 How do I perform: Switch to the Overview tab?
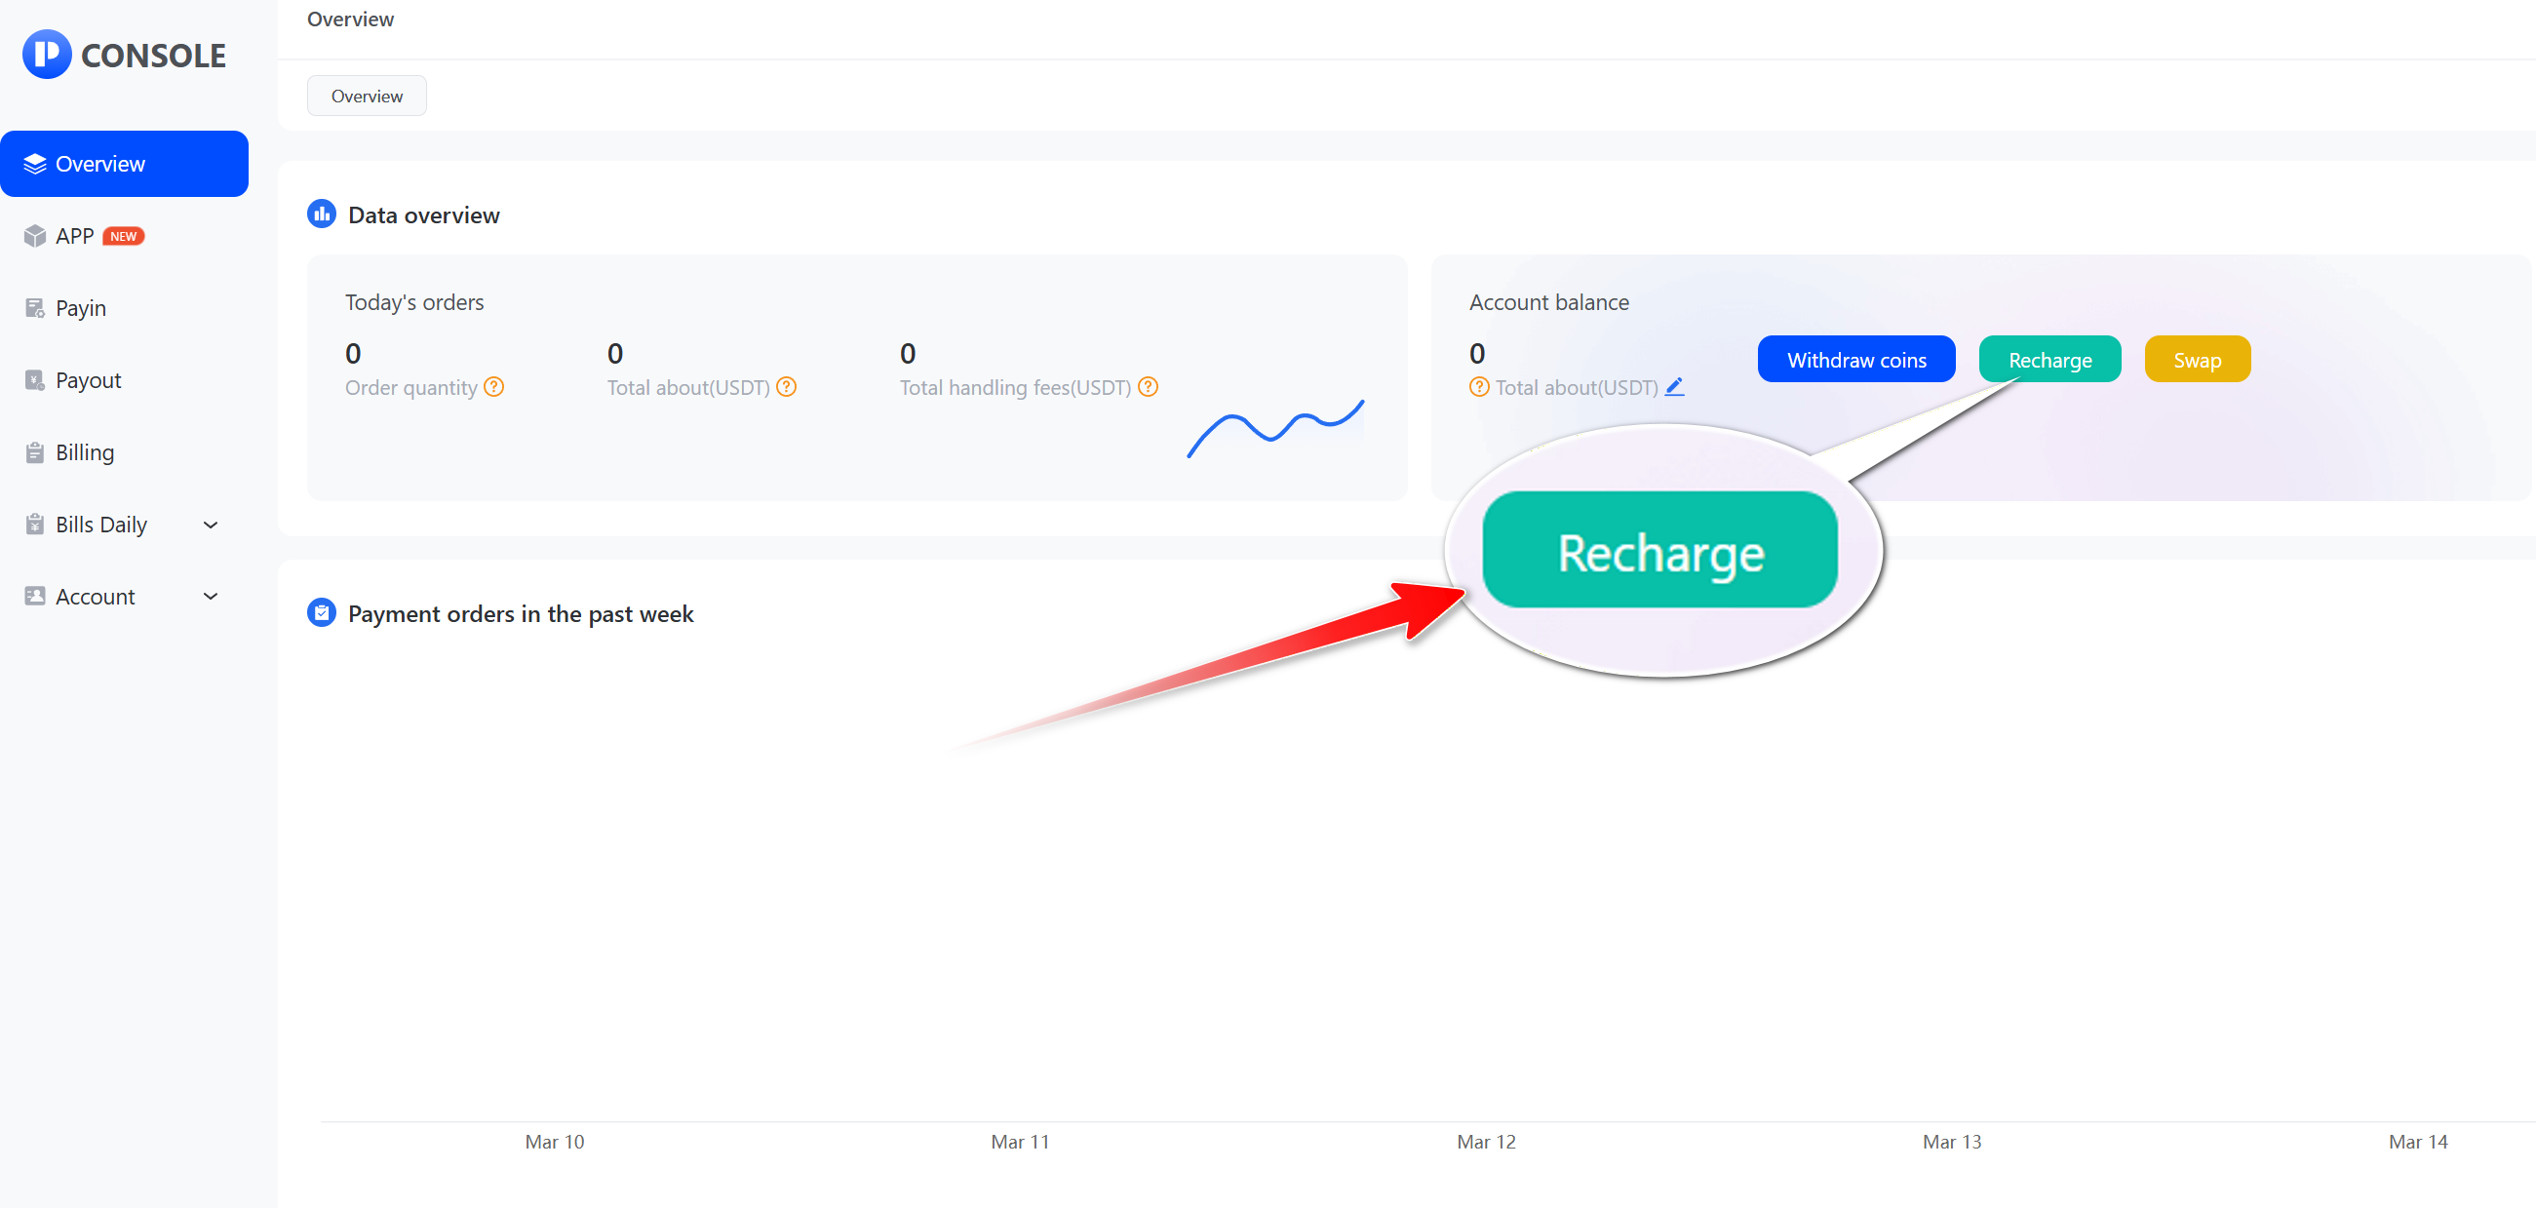(367, 96)
